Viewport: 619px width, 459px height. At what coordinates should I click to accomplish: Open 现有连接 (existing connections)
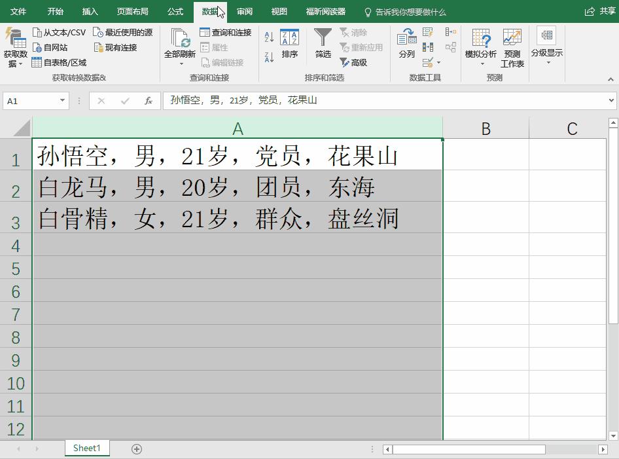tap(115, 47)
